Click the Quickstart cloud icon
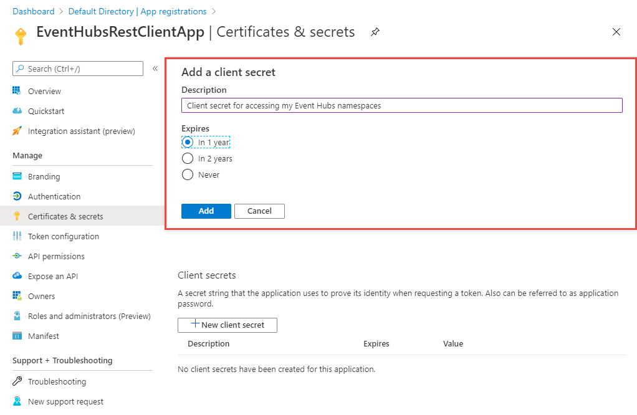637x415 pixels. tap(17, 111)
